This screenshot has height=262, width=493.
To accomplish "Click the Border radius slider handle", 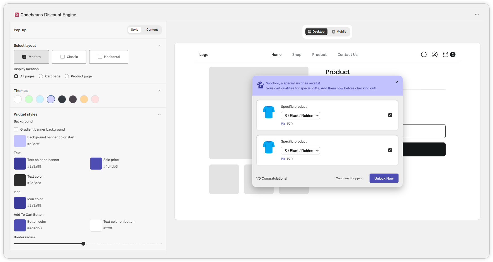I will [x=83, y=244].
